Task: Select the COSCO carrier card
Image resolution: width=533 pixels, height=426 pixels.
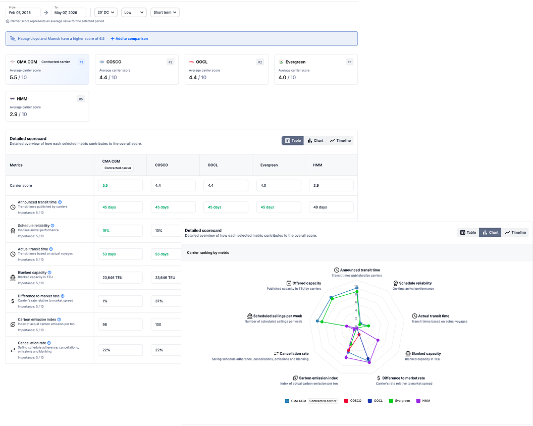Action: [x=137, y=69]
